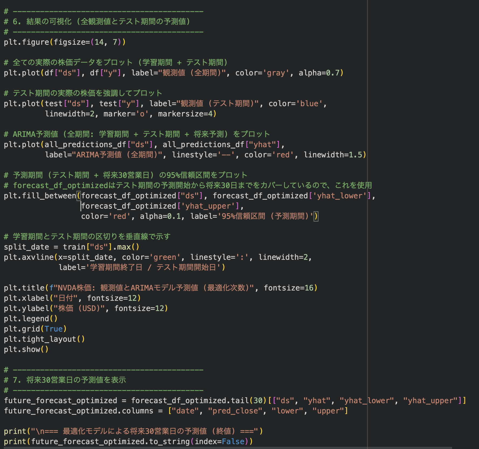The image size is (479, 449).
Task: Click the color='green' argument
Action: (151, 257)
